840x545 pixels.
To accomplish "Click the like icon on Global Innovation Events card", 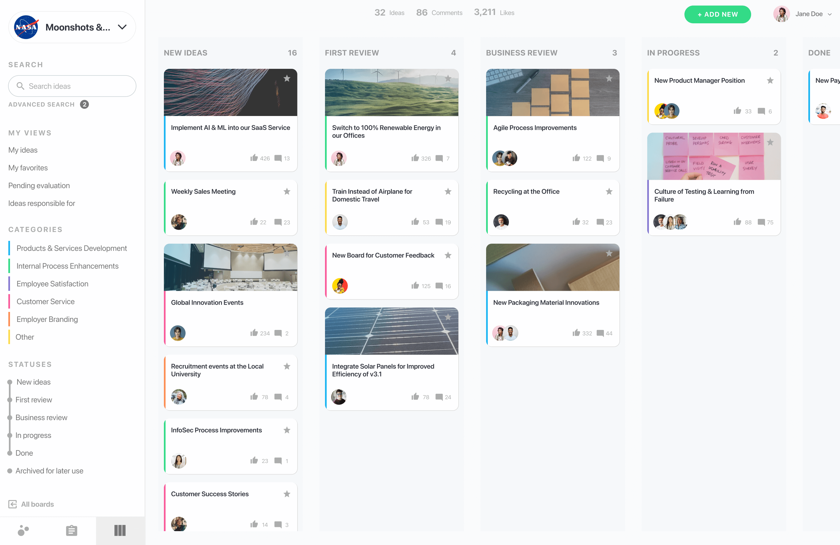I will [254, 333].
